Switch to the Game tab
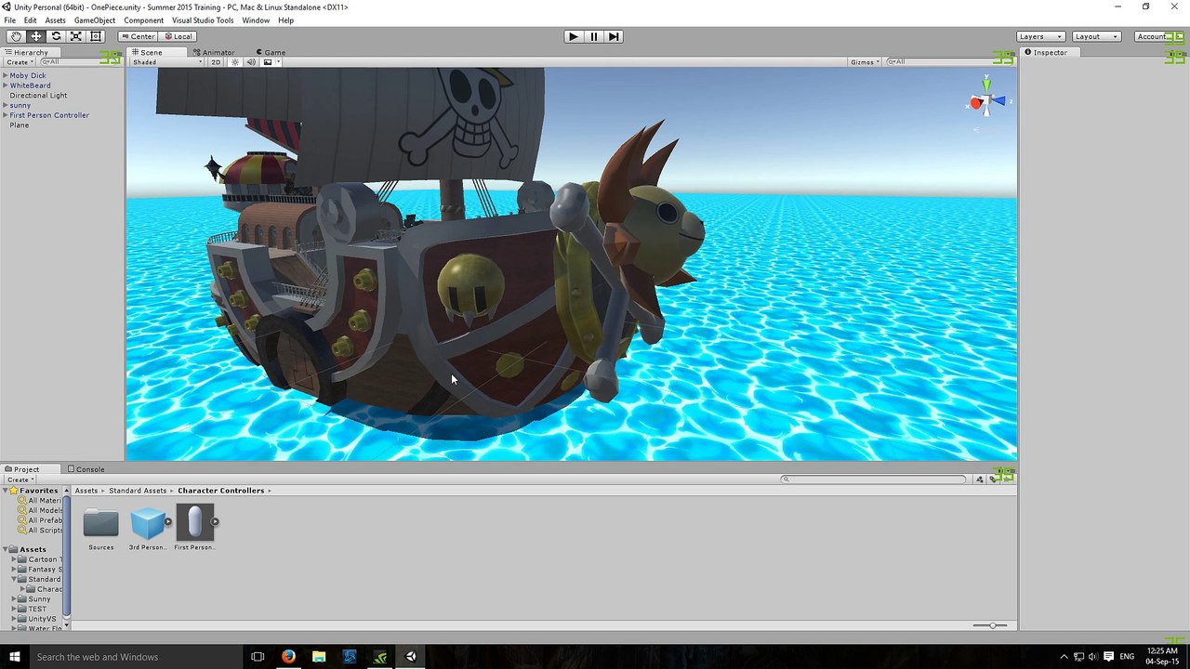This screenshot has height=669, width=1190. [270, 52]
